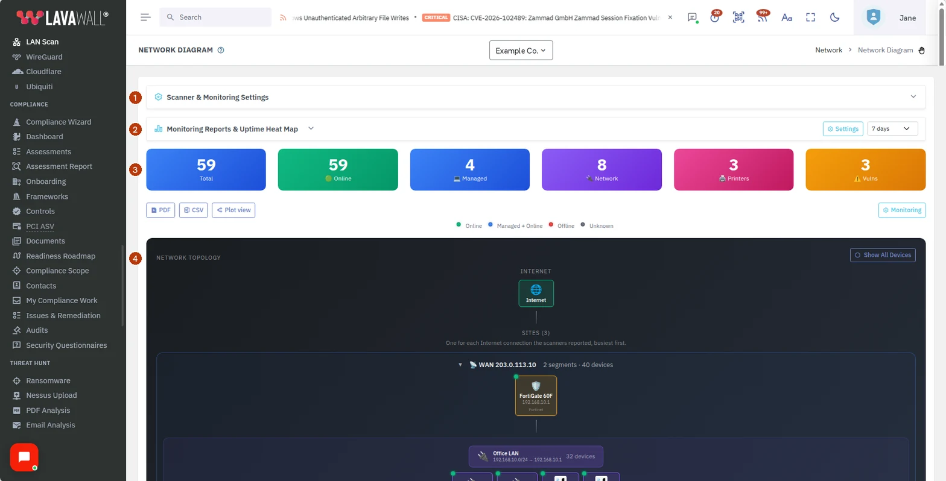This screenshot has height=481, width=946.
Task: Export the diagram as PDF
Action: 160,210
